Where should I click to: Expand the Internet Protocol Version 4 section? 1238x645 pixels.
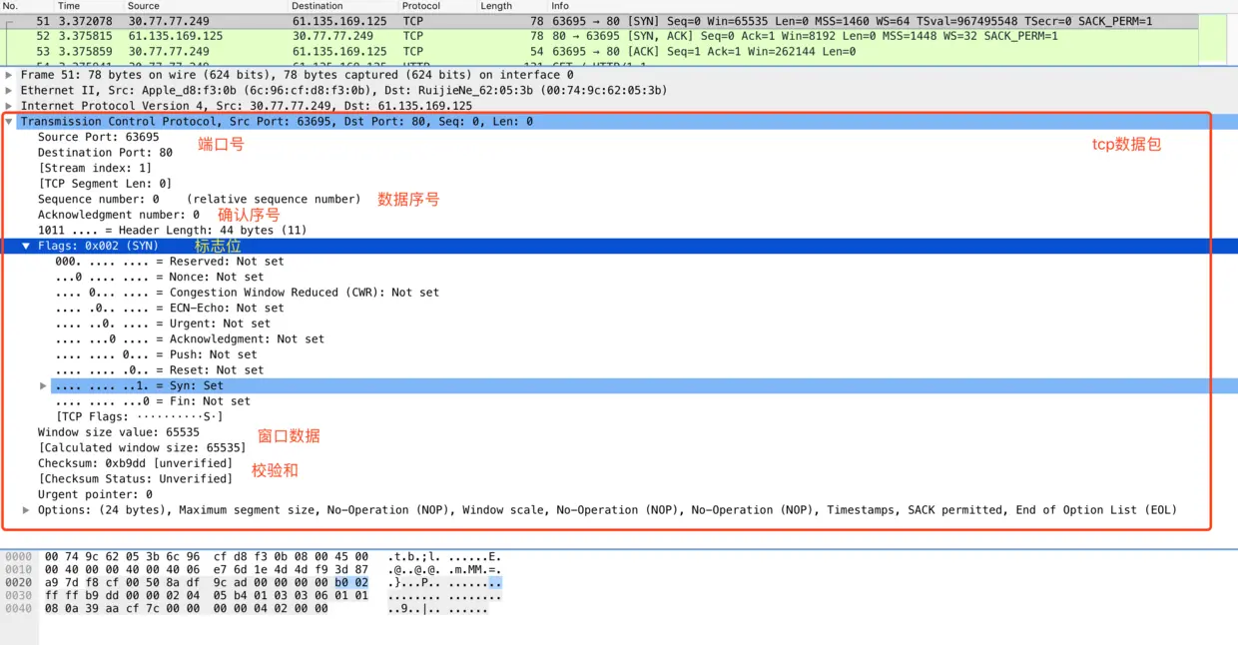click(9, 106)
